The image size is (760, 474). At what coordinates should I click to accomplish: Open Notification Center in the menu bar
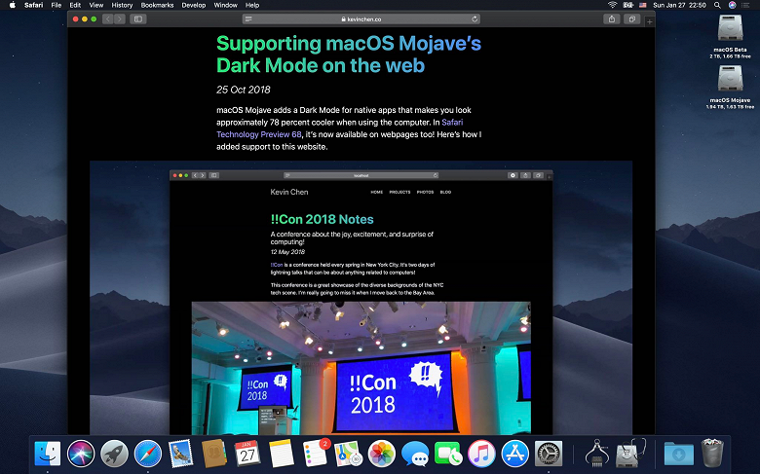(746, 5)
